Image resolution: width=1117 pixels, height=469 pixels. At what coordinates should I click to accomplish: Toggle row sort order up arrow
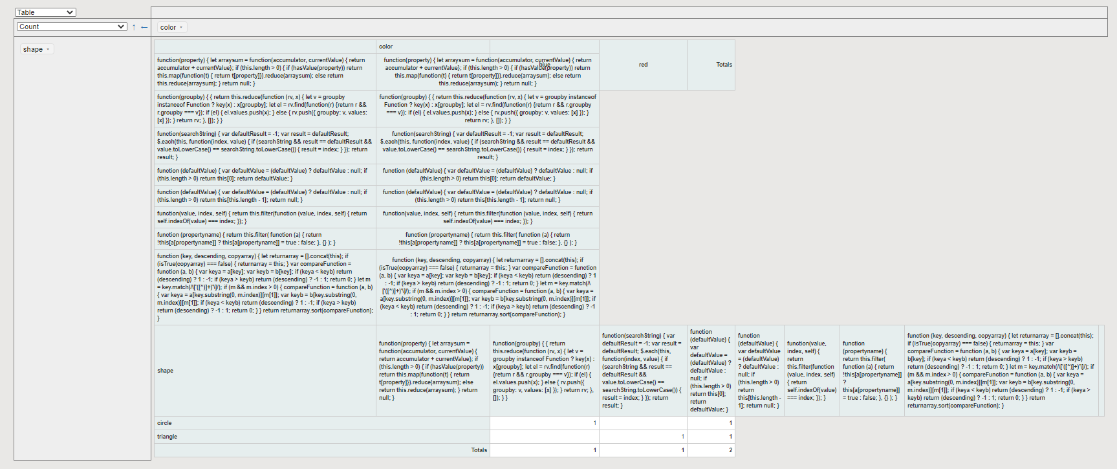click(134, 27)
